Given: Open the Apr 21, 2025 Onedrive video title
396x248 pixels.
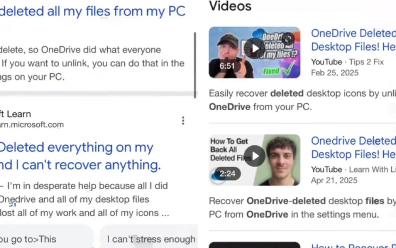Looking at the screenshot, I should coord(353,148).
